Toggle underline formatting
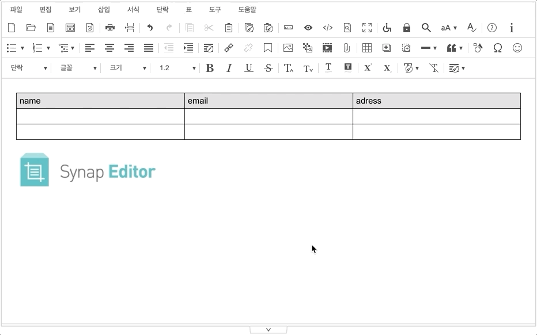Viewport: 537px width, 335px height. (248, 68)
